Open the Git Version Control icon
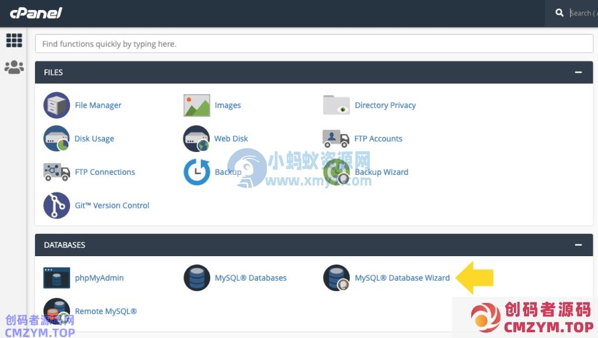Screen dimensions: 598x338 57,205
